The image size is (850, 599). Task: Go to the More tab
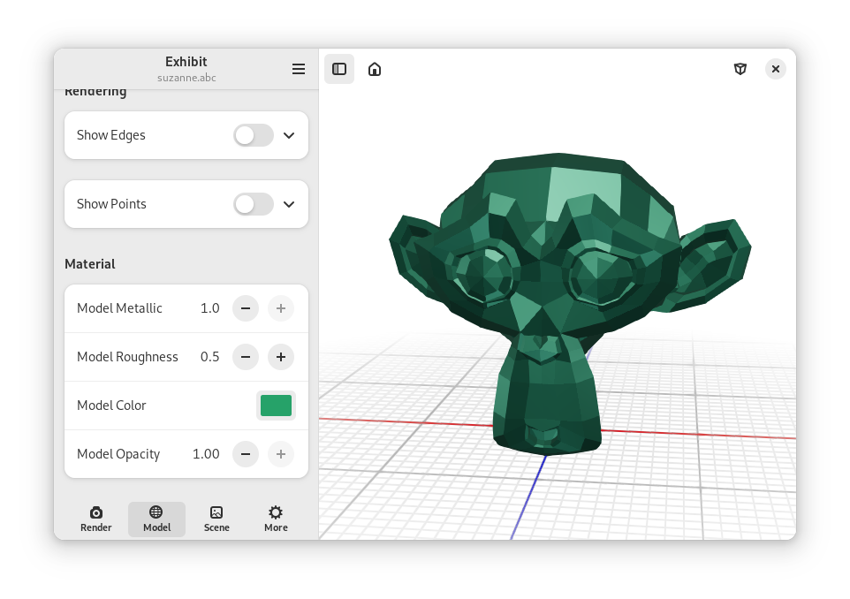(x=276, y=519)
